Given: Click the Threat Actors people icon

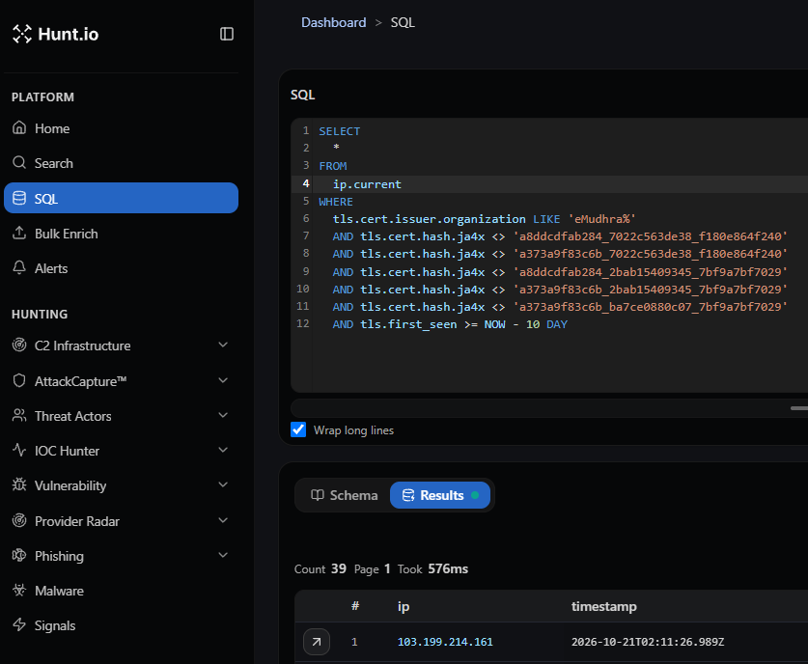Looking at the screenshot, I should point(19,416).
